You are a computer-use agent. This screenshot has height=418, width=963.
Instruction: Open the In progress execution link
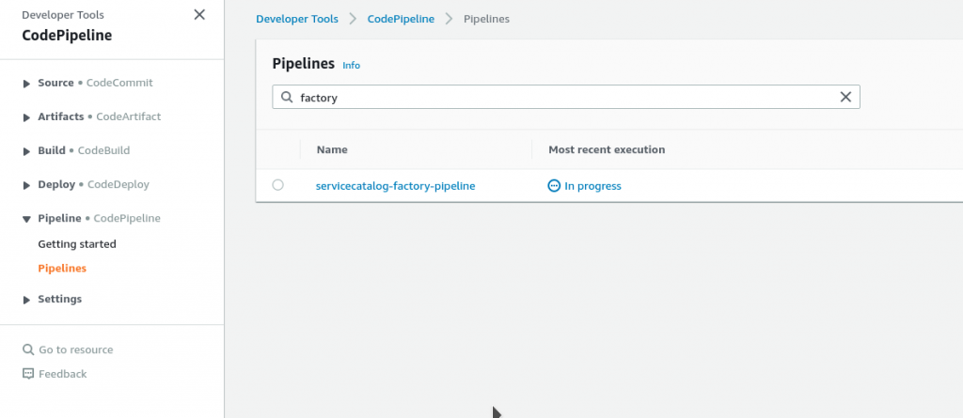(x=592, y=185)
